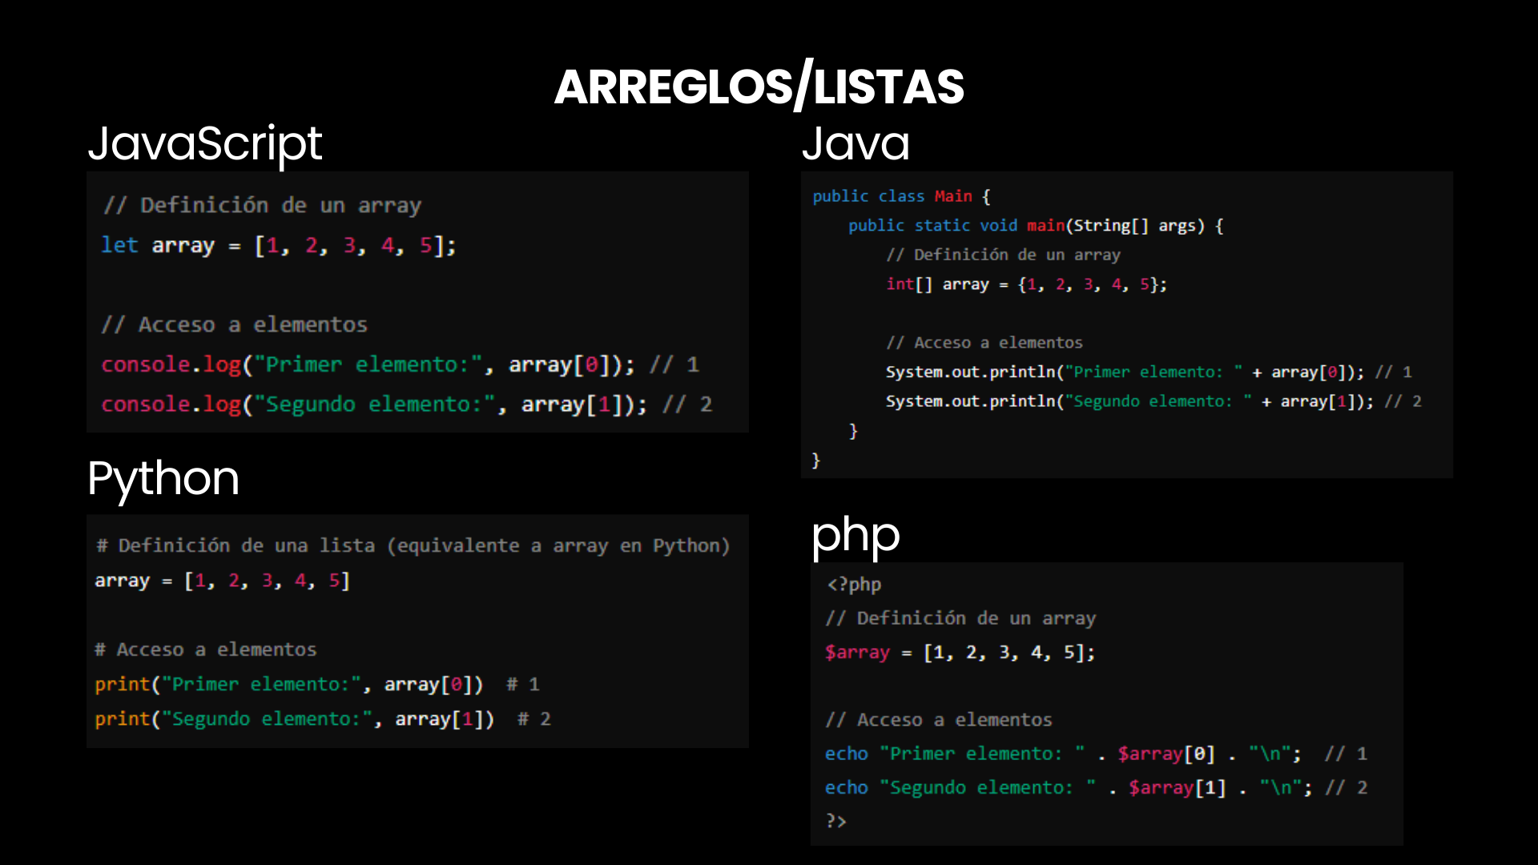
Task: Click the echo 'Primer elemento' php line
Action: coord(1095,754)
